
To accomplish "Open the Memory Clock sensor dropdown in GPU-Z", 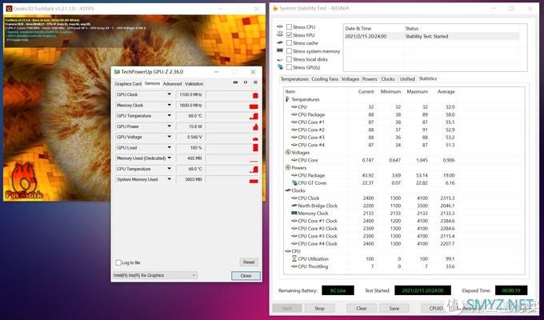I will point(170,105).
